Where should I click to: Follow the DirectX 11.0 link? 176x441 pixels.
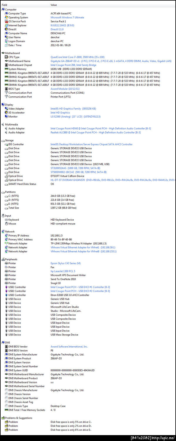tap(57, 29)
